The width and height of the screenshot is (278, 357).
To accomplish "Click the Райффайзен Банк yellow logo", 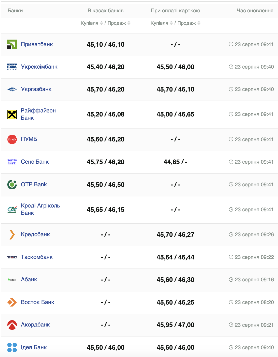I will [x=12, y=114].
